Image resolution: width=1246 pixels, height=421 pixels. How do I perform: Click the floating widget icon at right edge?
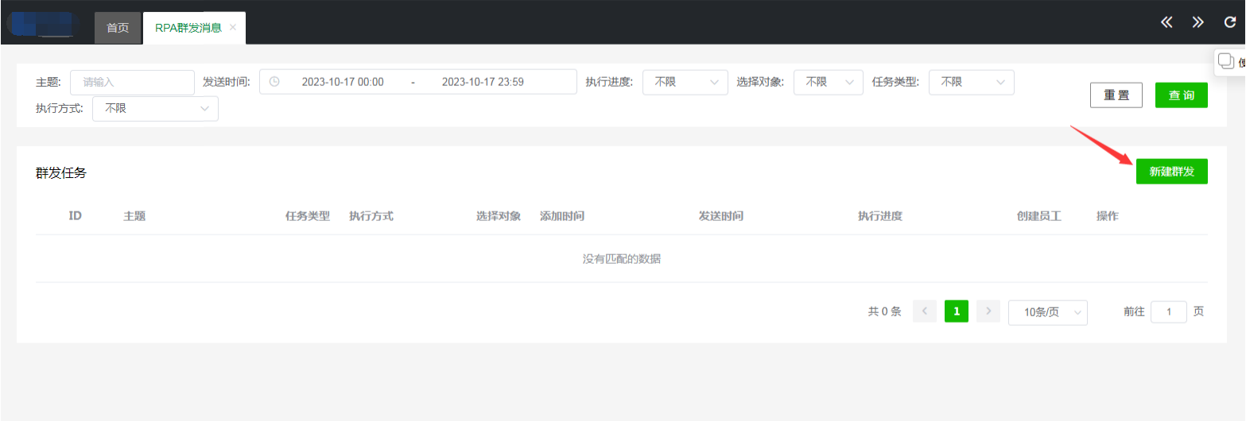(x=1227, y=61)
